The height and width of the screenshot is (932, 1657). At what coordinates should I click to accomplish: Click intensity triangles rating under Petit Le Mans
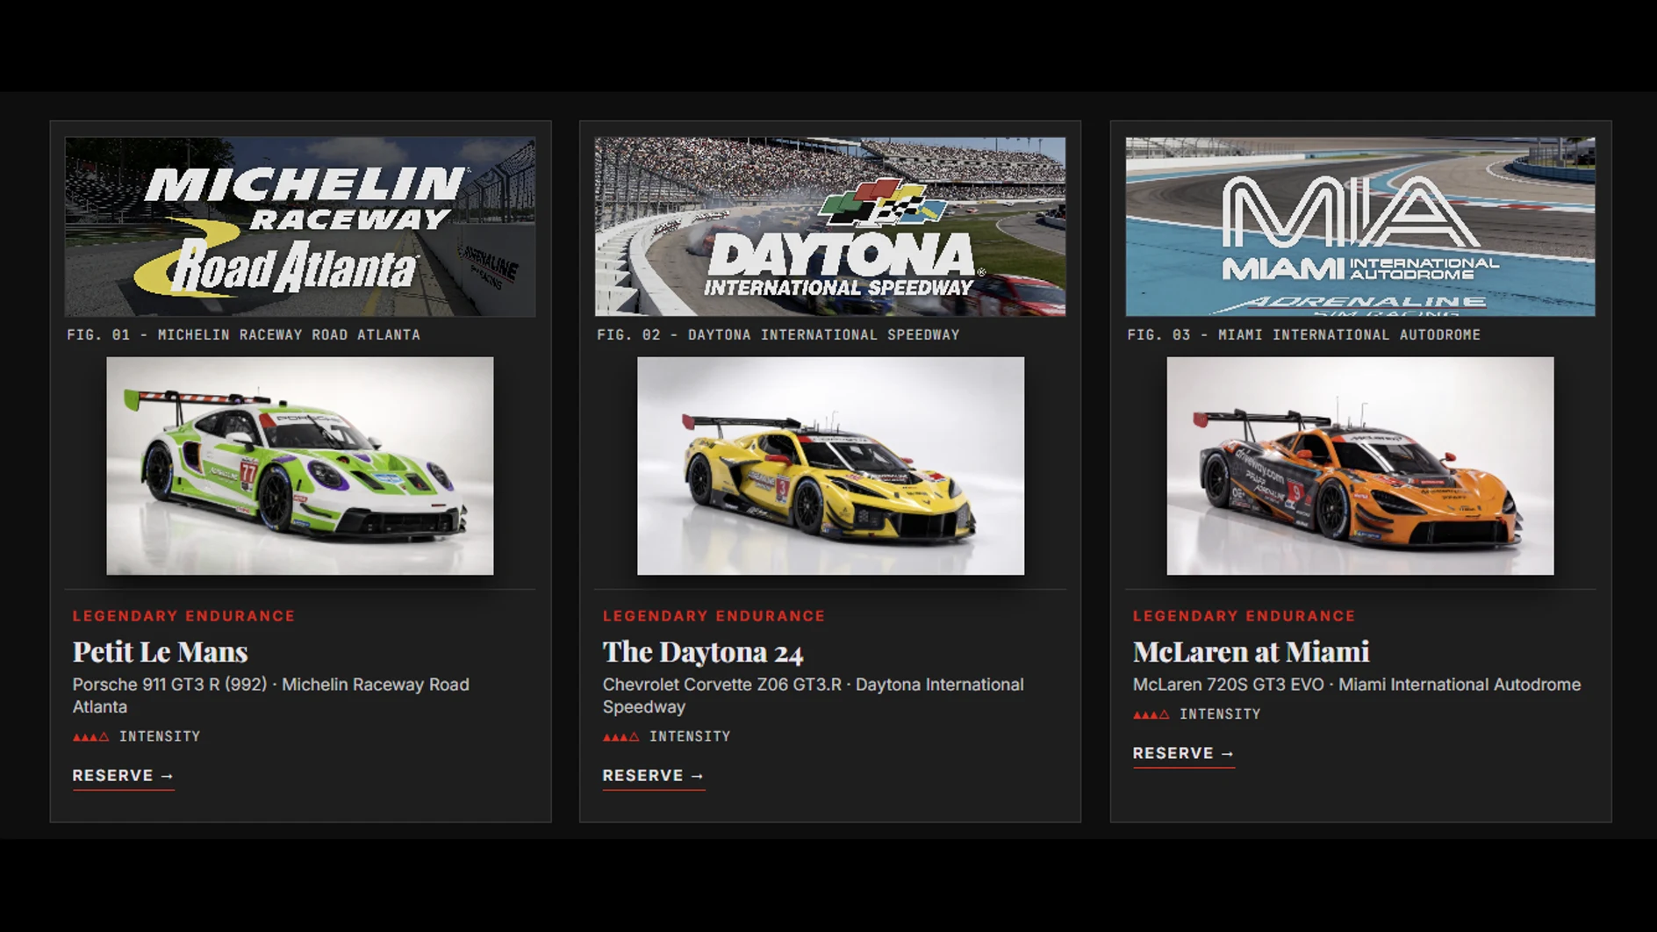[x=91, y=737]
